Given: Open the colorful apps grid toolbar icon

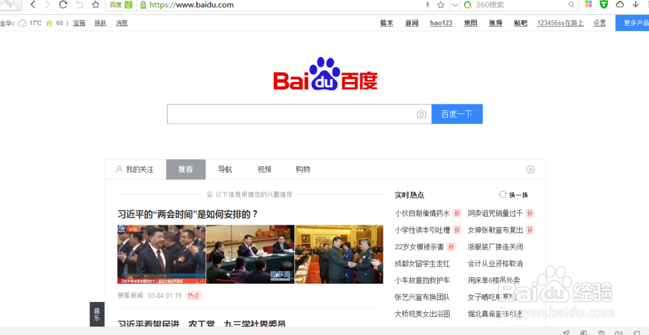Looking at the screenshot, I should pos(589,4).
